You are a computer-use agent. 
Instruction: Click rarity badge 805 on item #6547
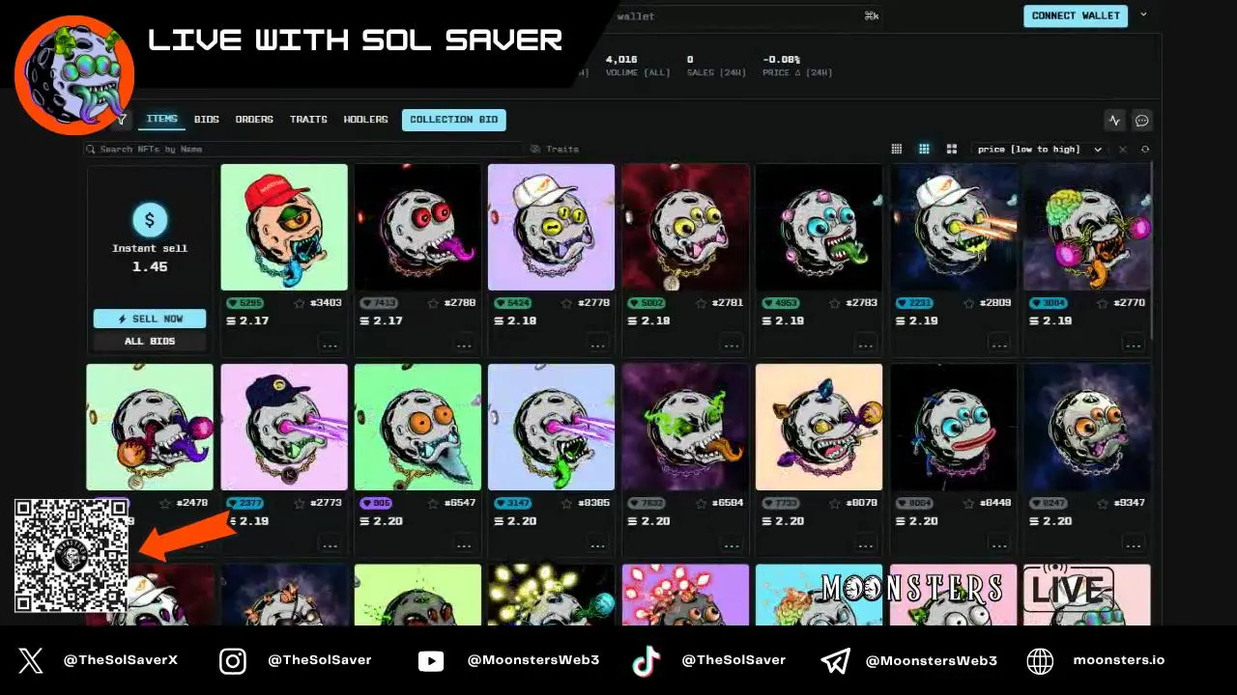[376, 503]
